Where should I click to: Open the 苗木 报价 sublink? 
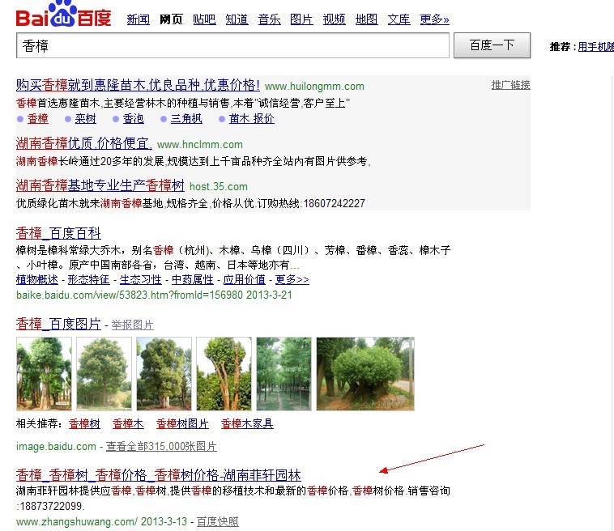(x=252, y=118)
